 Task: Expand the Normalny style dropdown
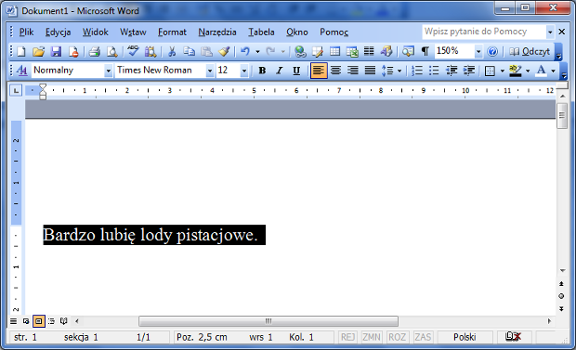click(x=108, y=71)
